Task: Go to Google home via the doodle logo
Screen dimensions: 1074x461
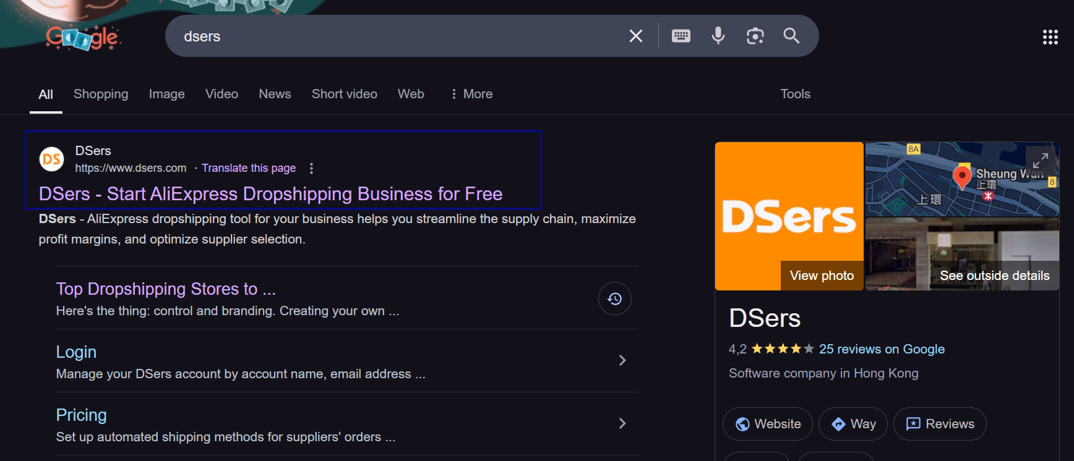Action: tap(83, 37)
